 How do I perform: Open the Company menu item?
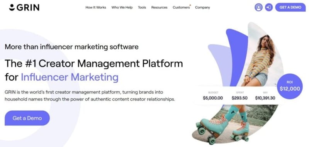point(202,7)
